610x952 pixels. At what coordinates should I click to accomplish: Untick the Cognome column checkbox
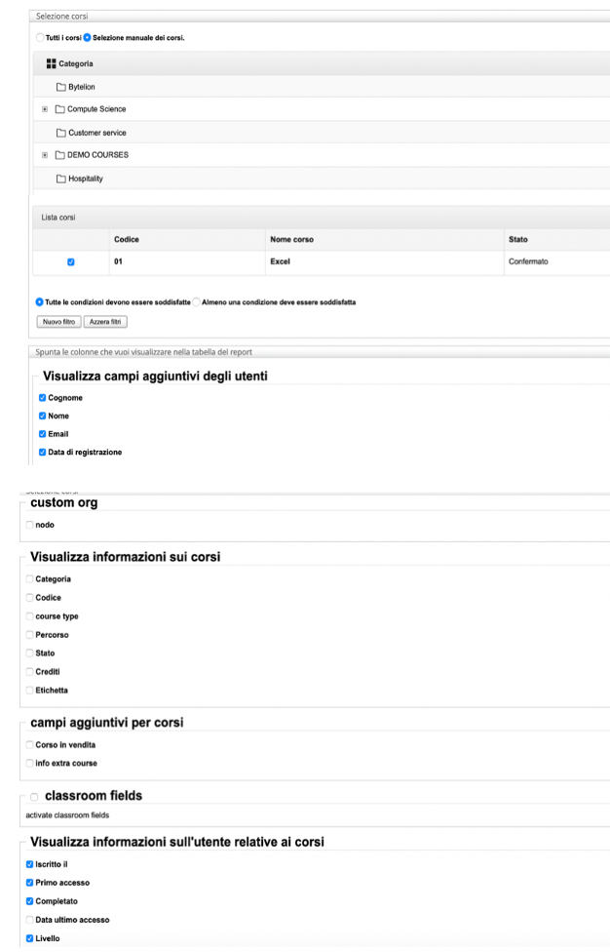click(42, 398)
